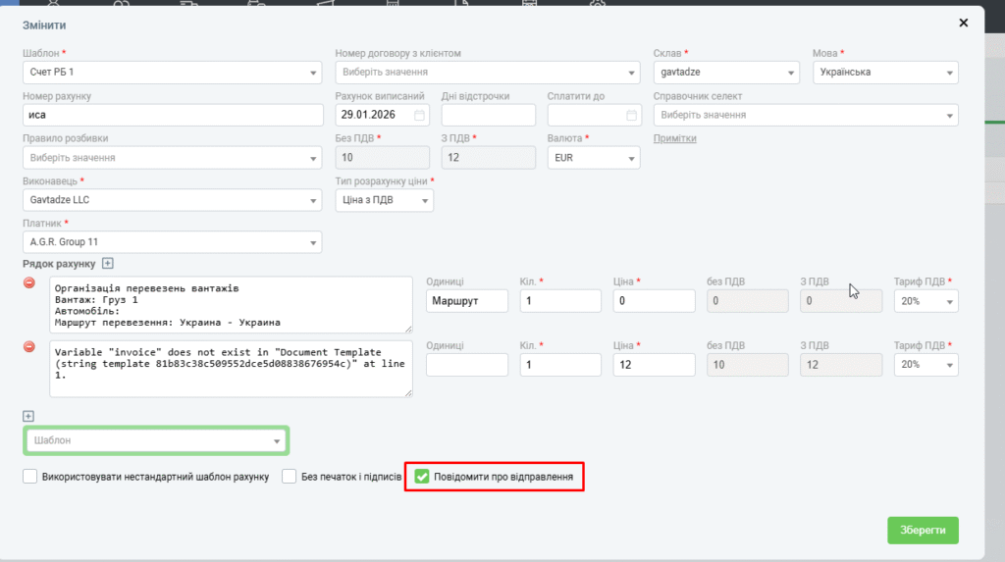The height and width of the screenshot is (562, 1005).
Task: Uncheck "Повідомити про відправлення" checkbox
Action: tap(422, 477)
